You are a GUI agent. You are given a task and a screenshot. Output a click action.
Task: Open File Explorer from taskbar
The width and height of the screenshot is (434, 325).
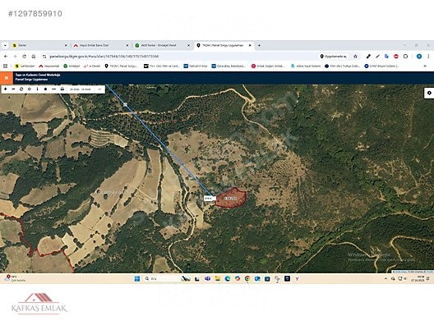pyautogui.click(x=218, y=279)
